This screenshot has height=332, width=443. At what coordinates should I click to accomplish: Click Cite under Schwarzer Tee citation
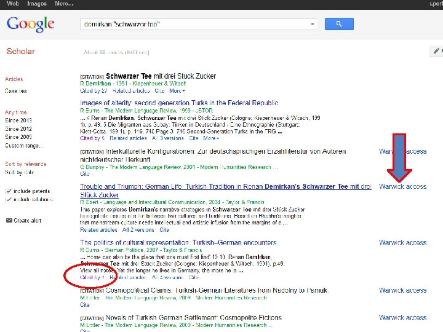coord(159,91)
